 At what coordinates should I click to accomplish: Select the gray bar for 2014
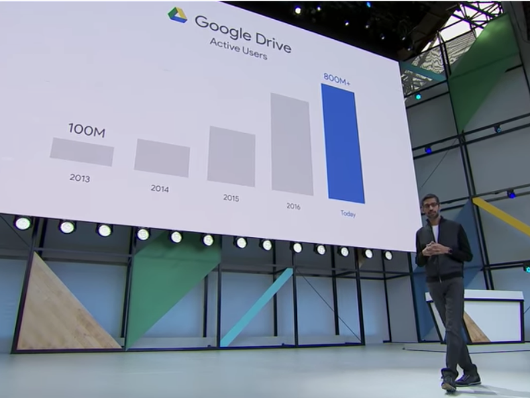(162, 158)
